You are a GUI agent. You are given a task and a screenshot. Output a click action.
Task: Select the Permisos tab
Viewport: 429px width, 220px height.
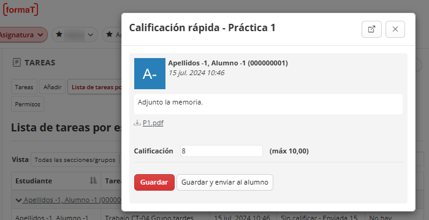[28, 104]
